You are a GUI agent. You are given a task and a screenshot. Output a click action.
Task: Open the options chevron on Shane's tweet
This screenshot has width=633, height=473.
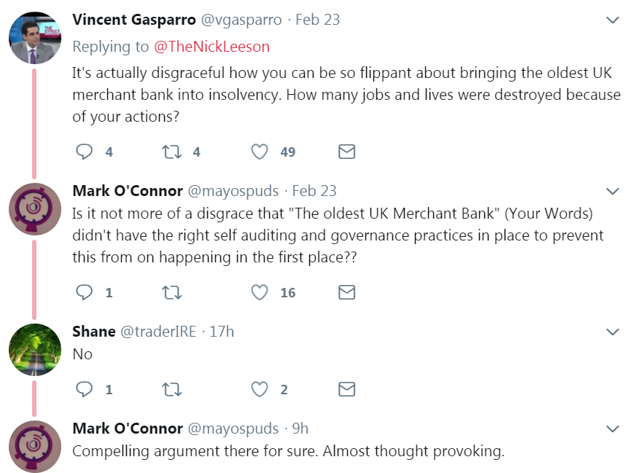[613, 332]
